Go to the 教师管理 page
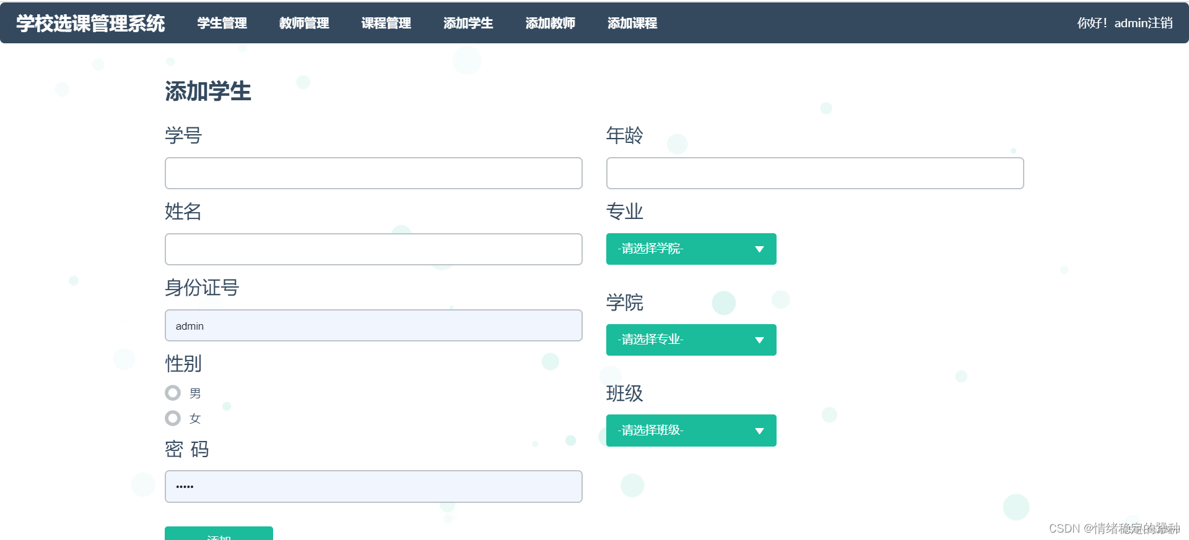 304,24
